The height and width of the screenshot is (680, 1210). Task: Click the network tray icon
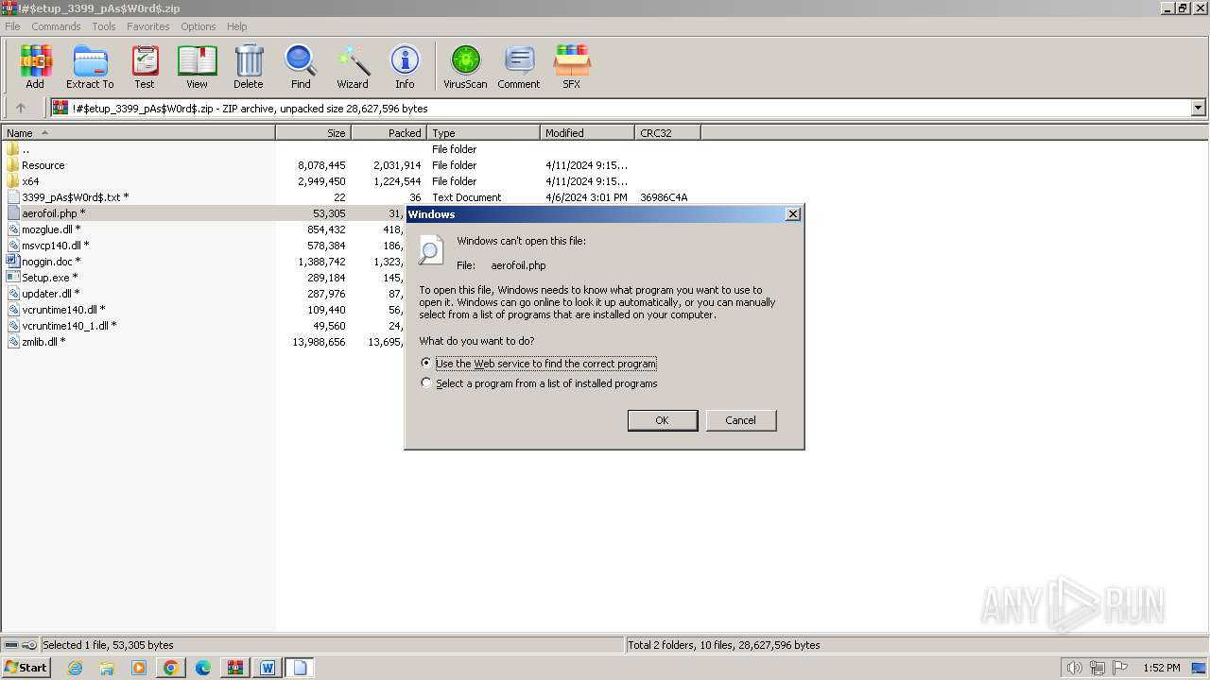click(1097, 668)
